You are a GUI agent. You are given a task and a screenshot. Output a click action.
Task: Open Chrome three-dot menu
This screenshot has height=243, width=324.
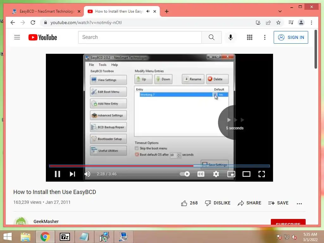311,22
